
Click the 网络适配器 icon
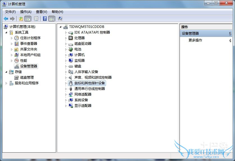[x=71, y=94]
